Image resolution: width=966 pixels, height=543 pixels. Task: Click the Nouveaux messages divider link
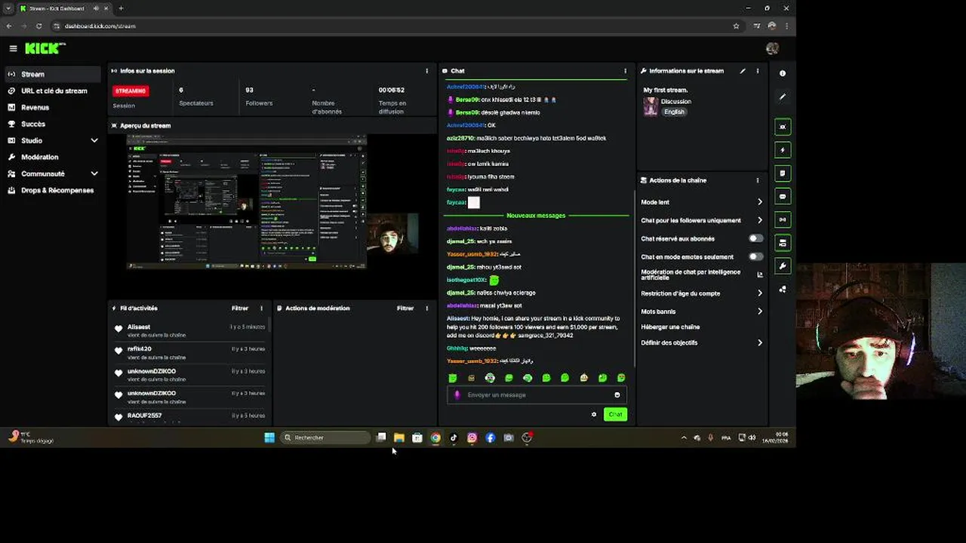536,216
